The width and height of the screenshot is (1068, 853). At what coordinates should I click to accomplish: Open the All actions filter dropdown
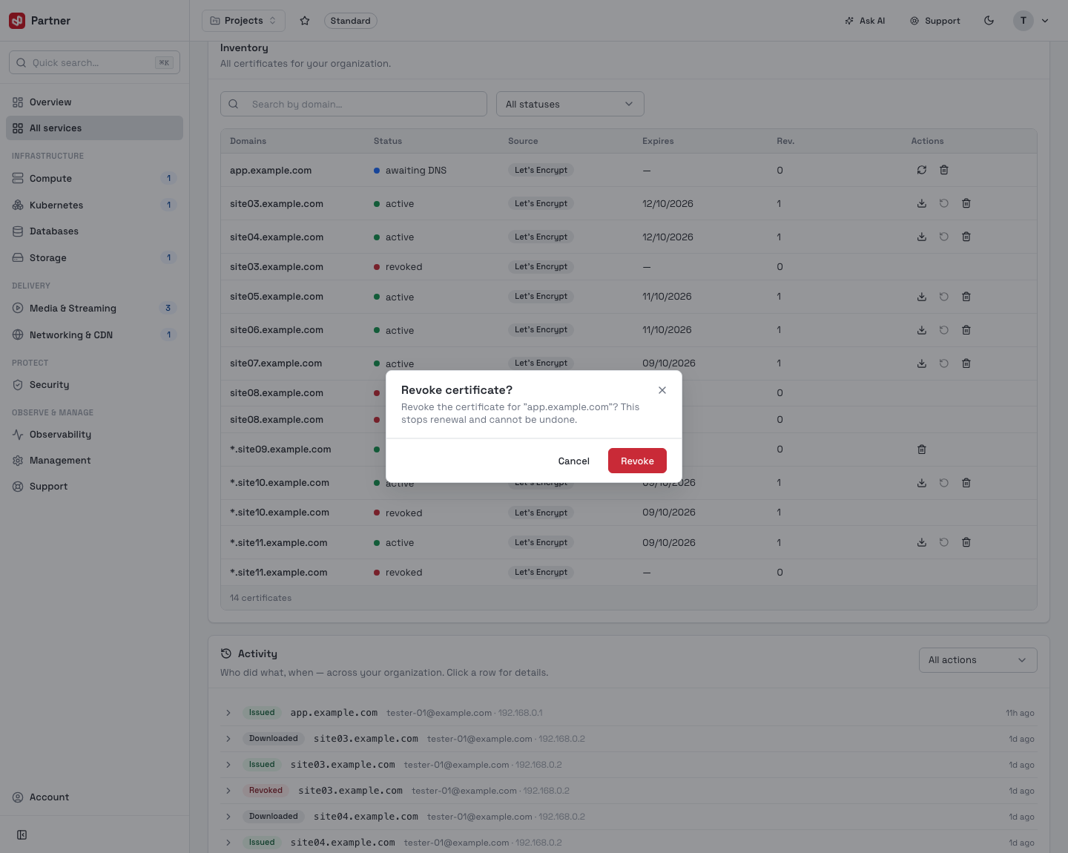tap(978, 660)
